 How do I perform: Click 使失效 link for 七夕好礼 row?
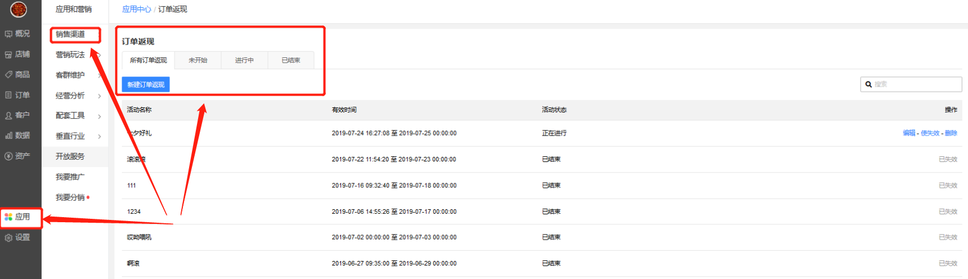[930, 133]
